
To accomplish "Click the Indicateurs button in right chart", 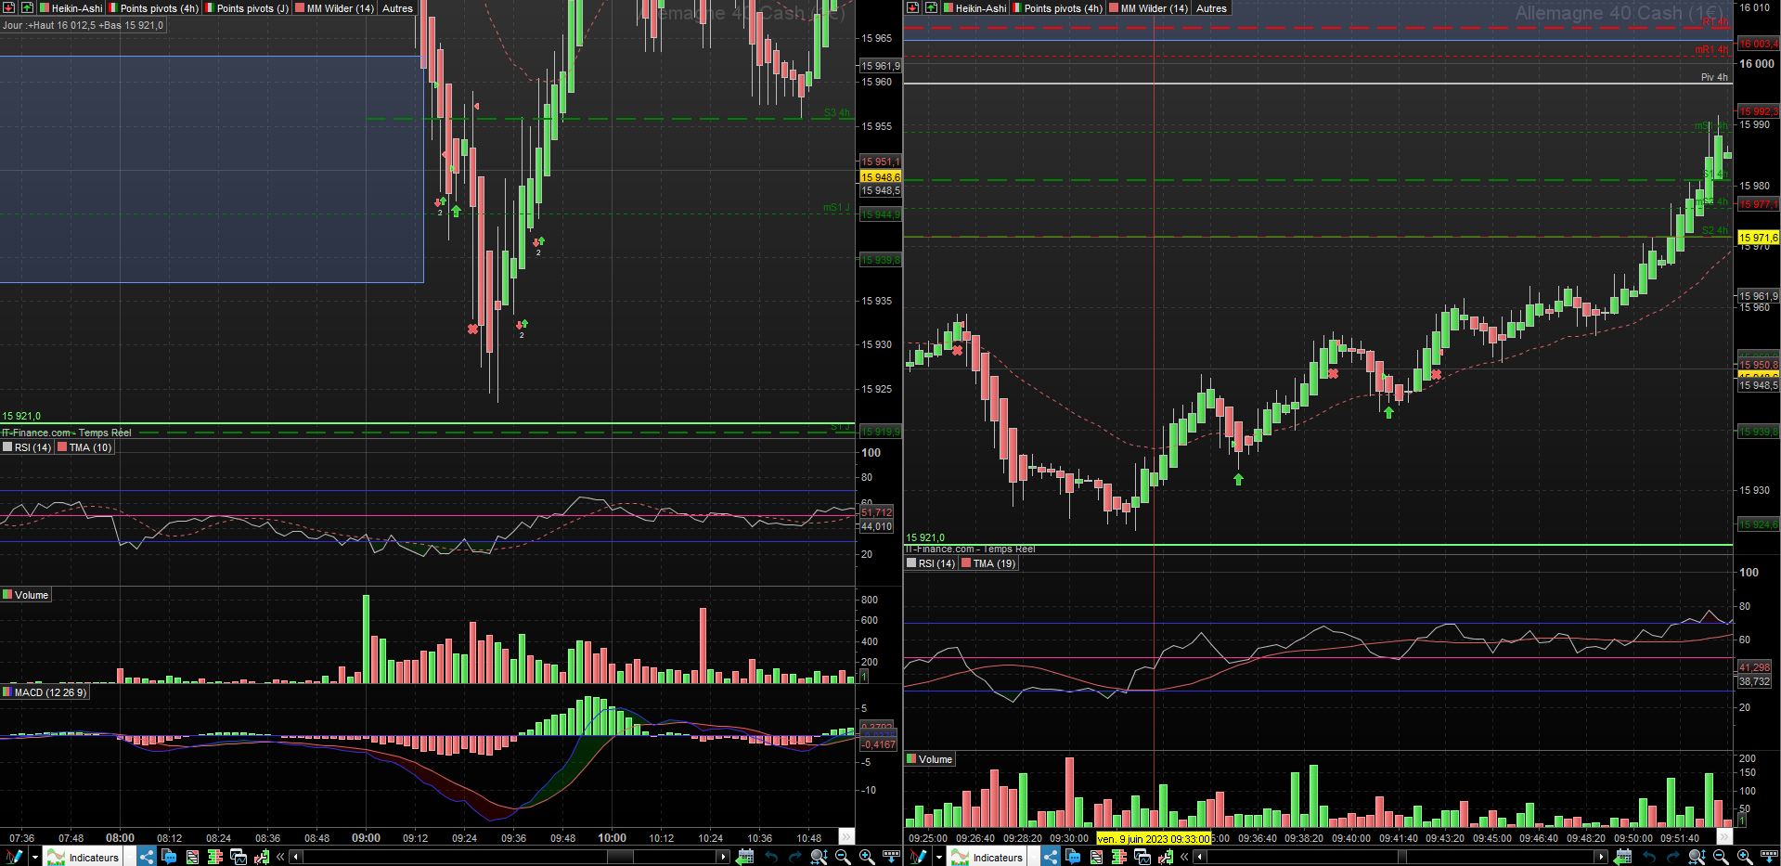I will click(988, 857).
